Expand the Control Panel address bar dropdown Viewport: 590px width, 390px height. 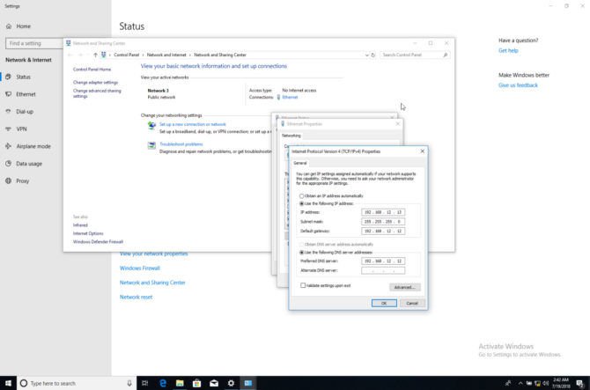coord(367,55)
